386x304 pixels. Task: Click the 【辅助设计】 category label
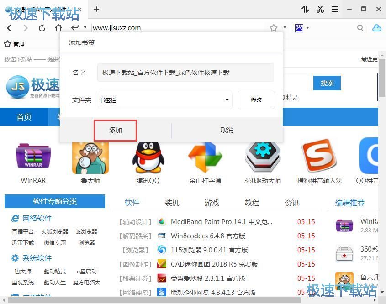(x=135, y=222)
